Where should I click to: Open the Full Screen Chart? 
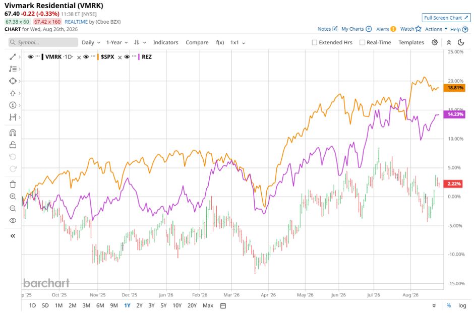pyautogui.click(x=446, y=18)
